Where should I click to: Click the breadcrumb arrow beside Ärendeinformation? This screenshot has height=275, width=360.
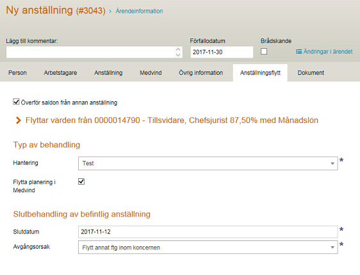110,12
